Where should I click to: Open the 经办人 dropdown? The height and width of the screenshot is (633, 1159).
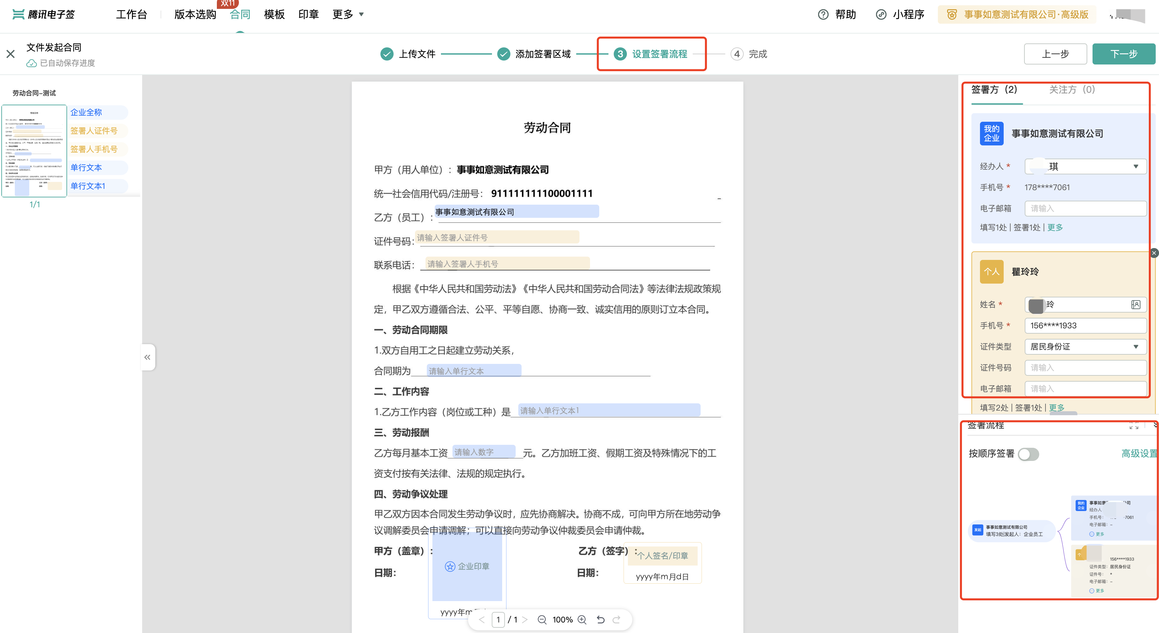pos(1085,166)
